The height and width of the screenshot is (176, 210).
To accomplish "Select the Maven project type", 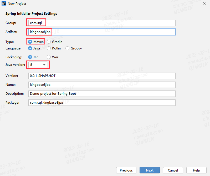I will click(36, 42).
